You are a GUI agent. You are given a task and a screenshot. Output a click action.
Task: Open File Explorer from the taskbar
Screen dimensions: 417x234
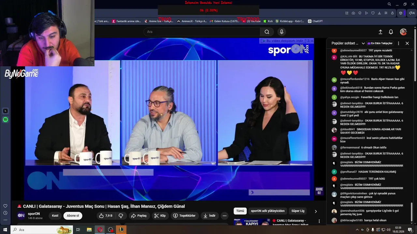(89, 230)
